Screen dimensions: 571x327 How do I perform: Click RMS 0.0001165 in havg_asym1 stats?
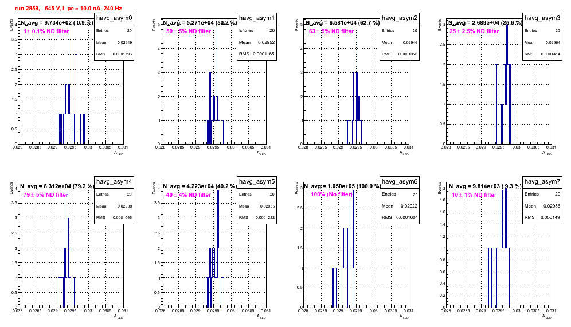click(257, 54)
